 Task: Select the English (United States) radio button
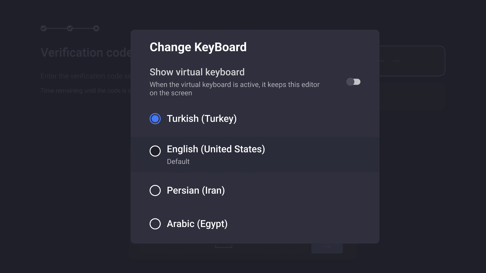click(x=155, y=151)
